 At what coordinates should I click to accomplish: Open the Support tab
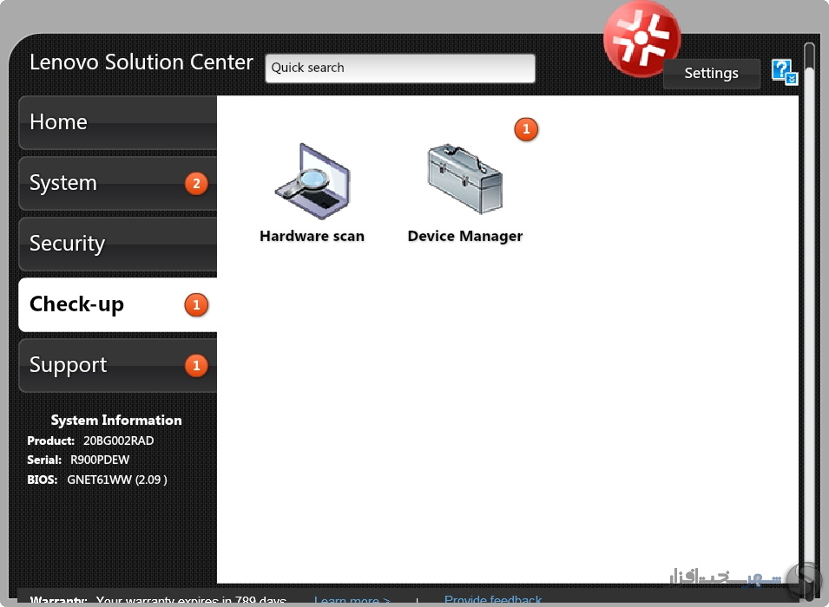tap(118, 366)
